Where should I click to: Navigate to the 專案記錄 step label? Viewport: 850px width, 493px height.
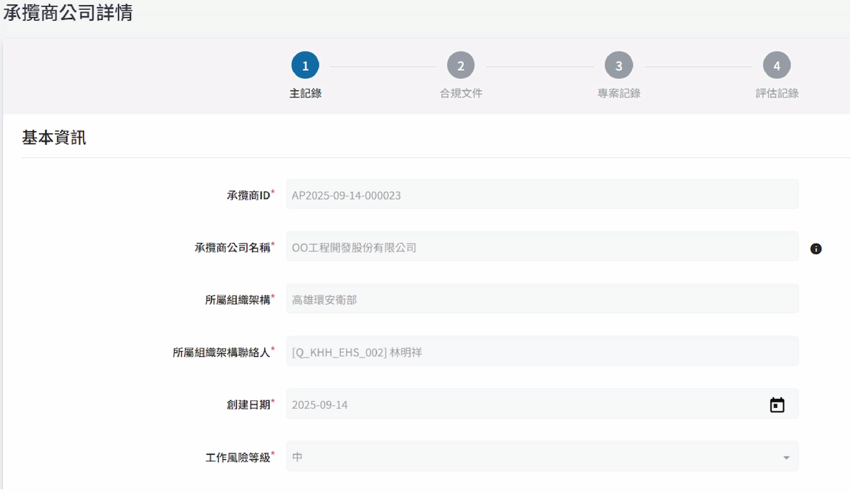tap(619, 93)
